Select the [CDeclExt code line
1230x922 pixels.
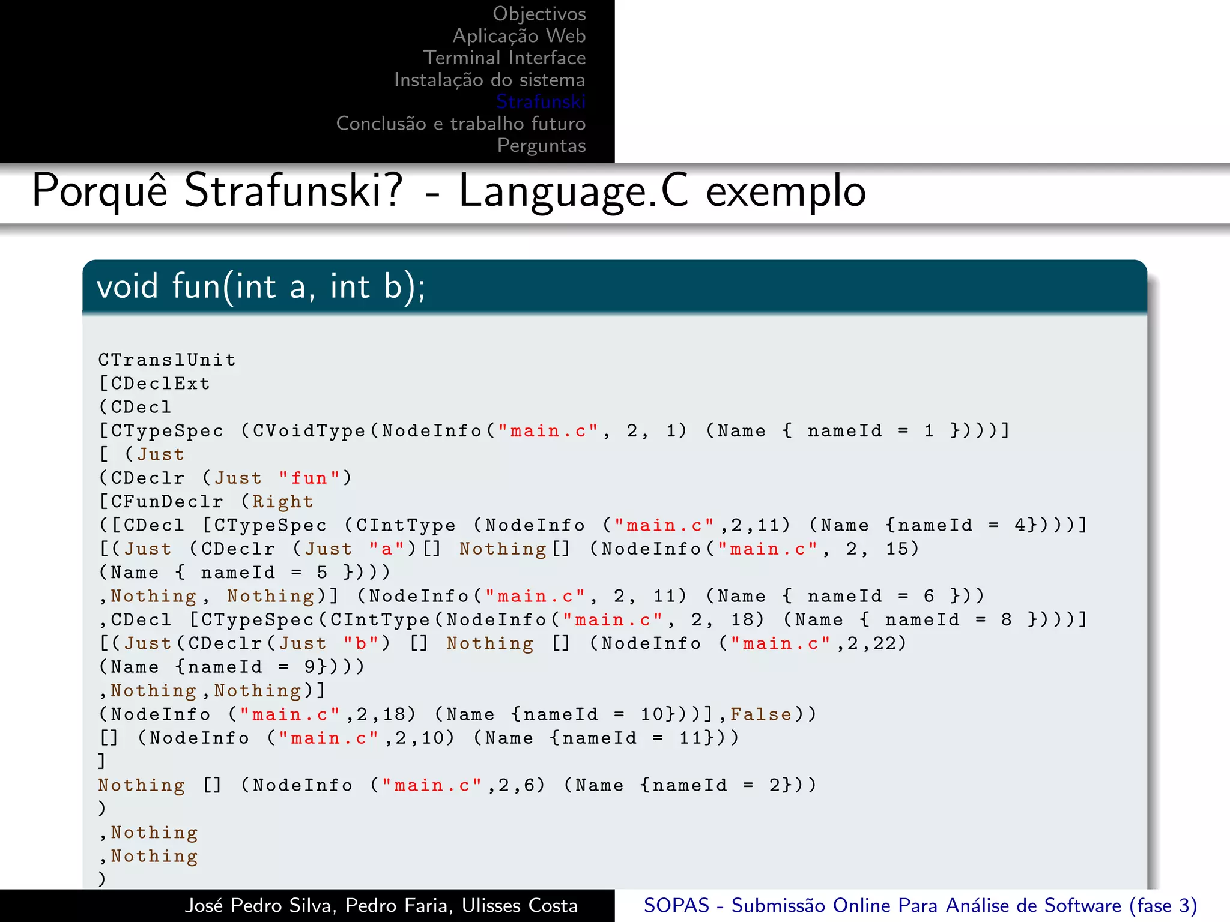tap(154, 384)
